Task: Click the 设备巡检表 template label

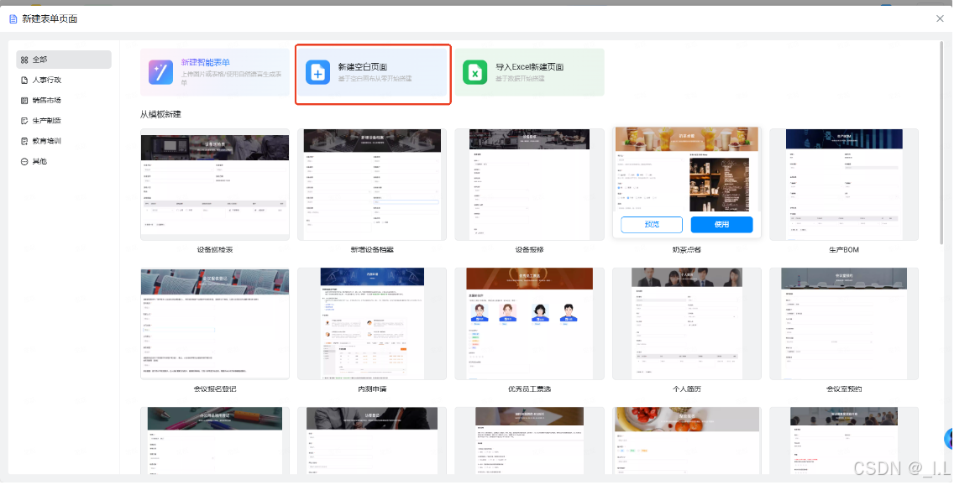Action: click(x=215, y=250)
